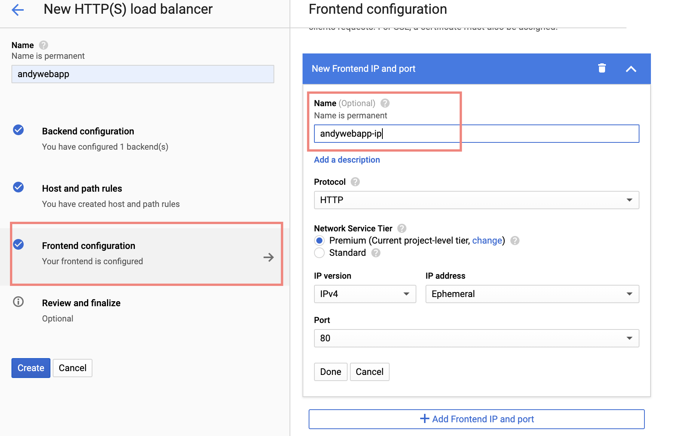Image resolution: width=696 pixels, height=436 pixels.
Task: Click help icon next to Standard tier
Action: (x=376, y=253)
